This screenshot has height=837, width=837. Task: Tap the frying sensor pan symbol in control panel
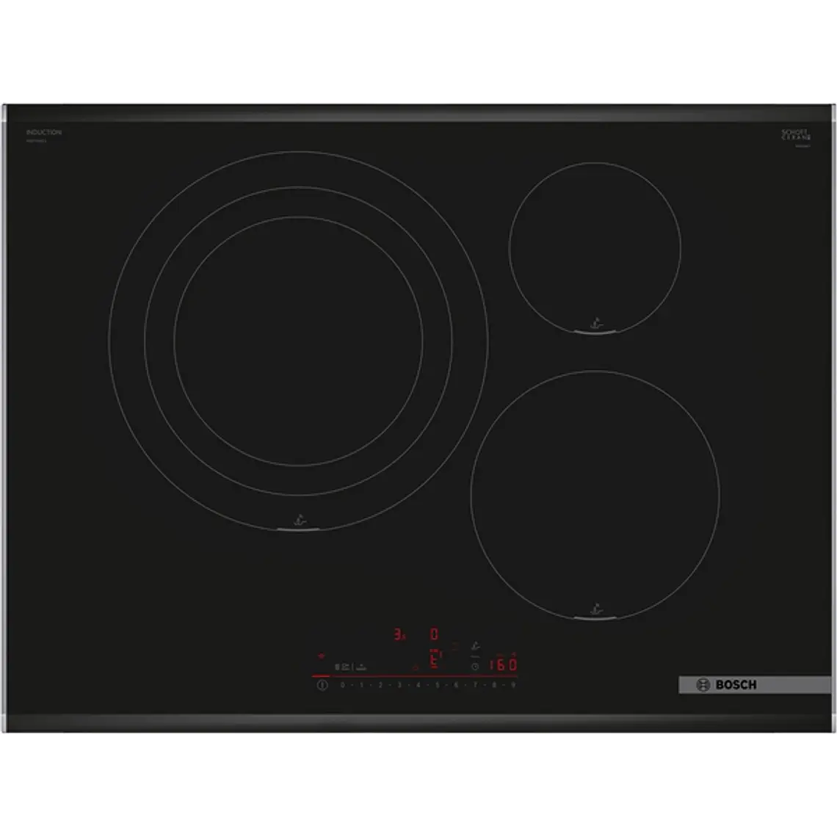[476, 646]
